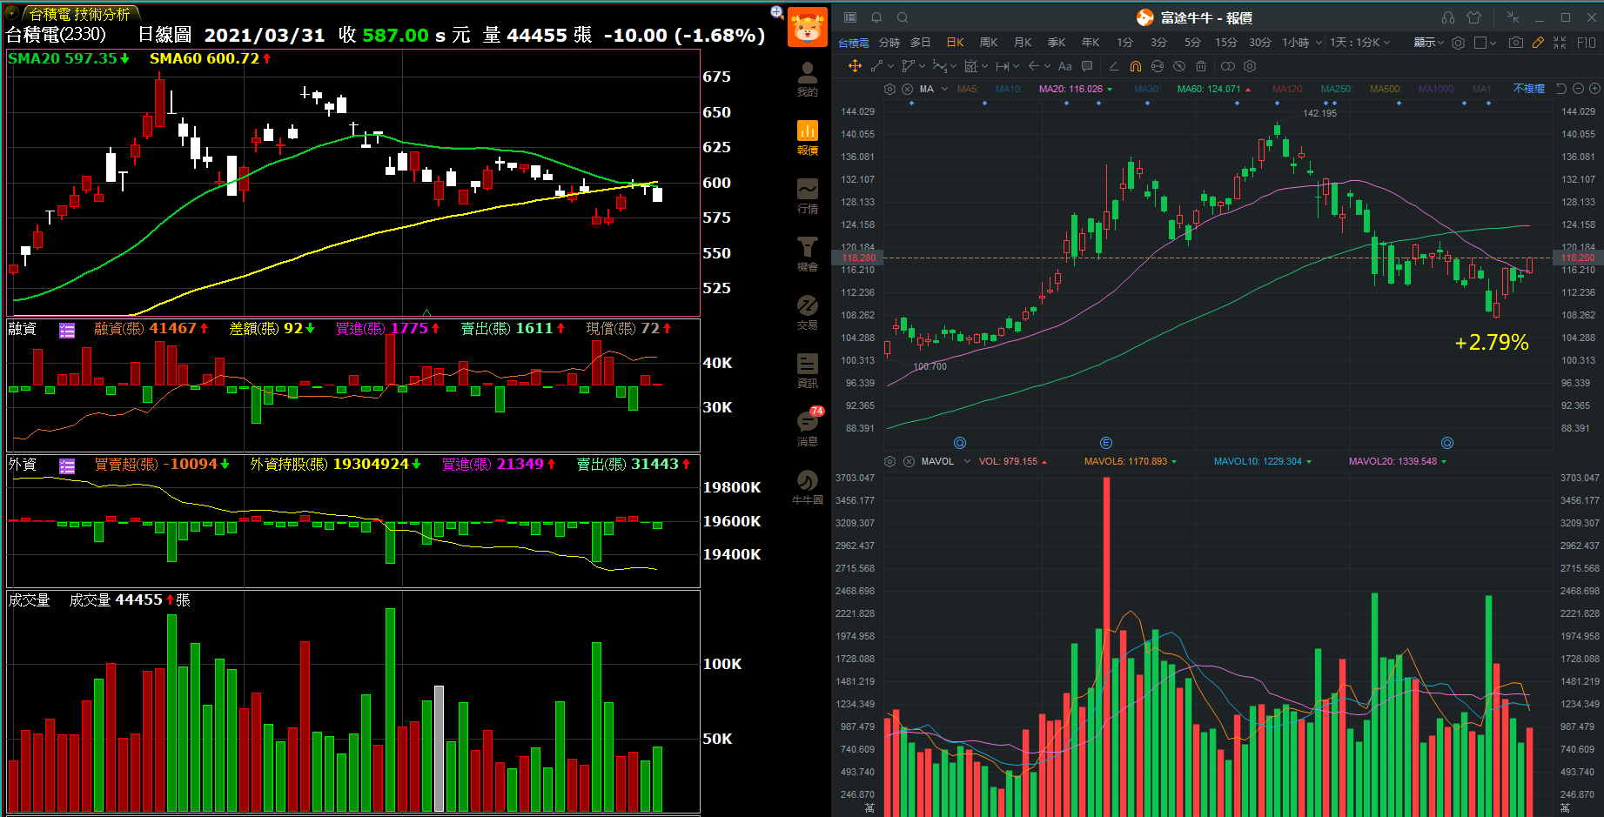Screen dimensions: 1604x817
Task: Click the chart zoom-out minus icon
Action: [1578, 89]
